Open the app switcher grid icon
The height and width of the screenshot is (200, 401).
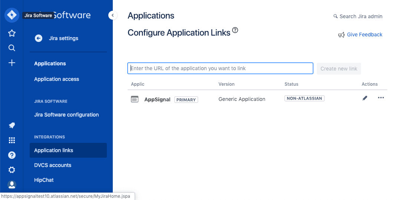point(12,140)
